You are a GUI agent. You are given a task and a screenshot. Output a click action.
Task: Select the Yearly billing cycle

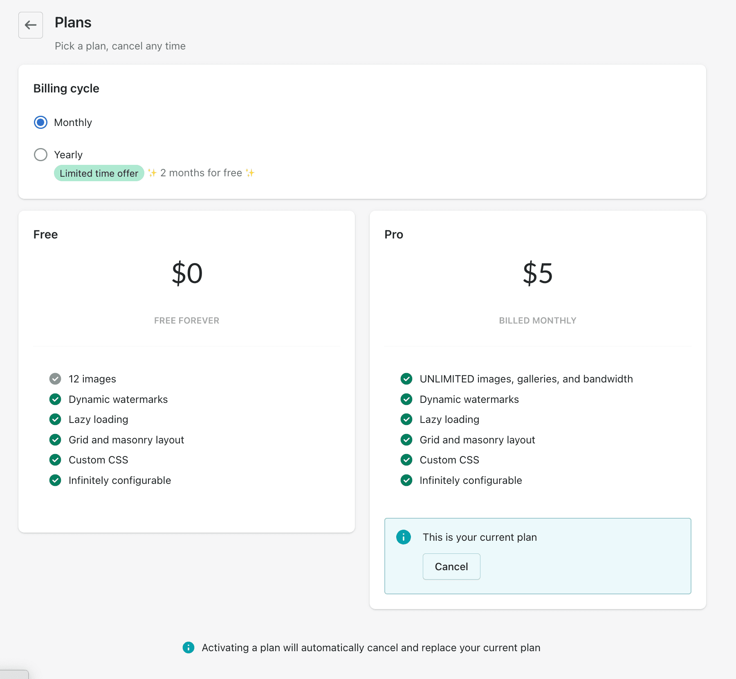pos(40,155)
